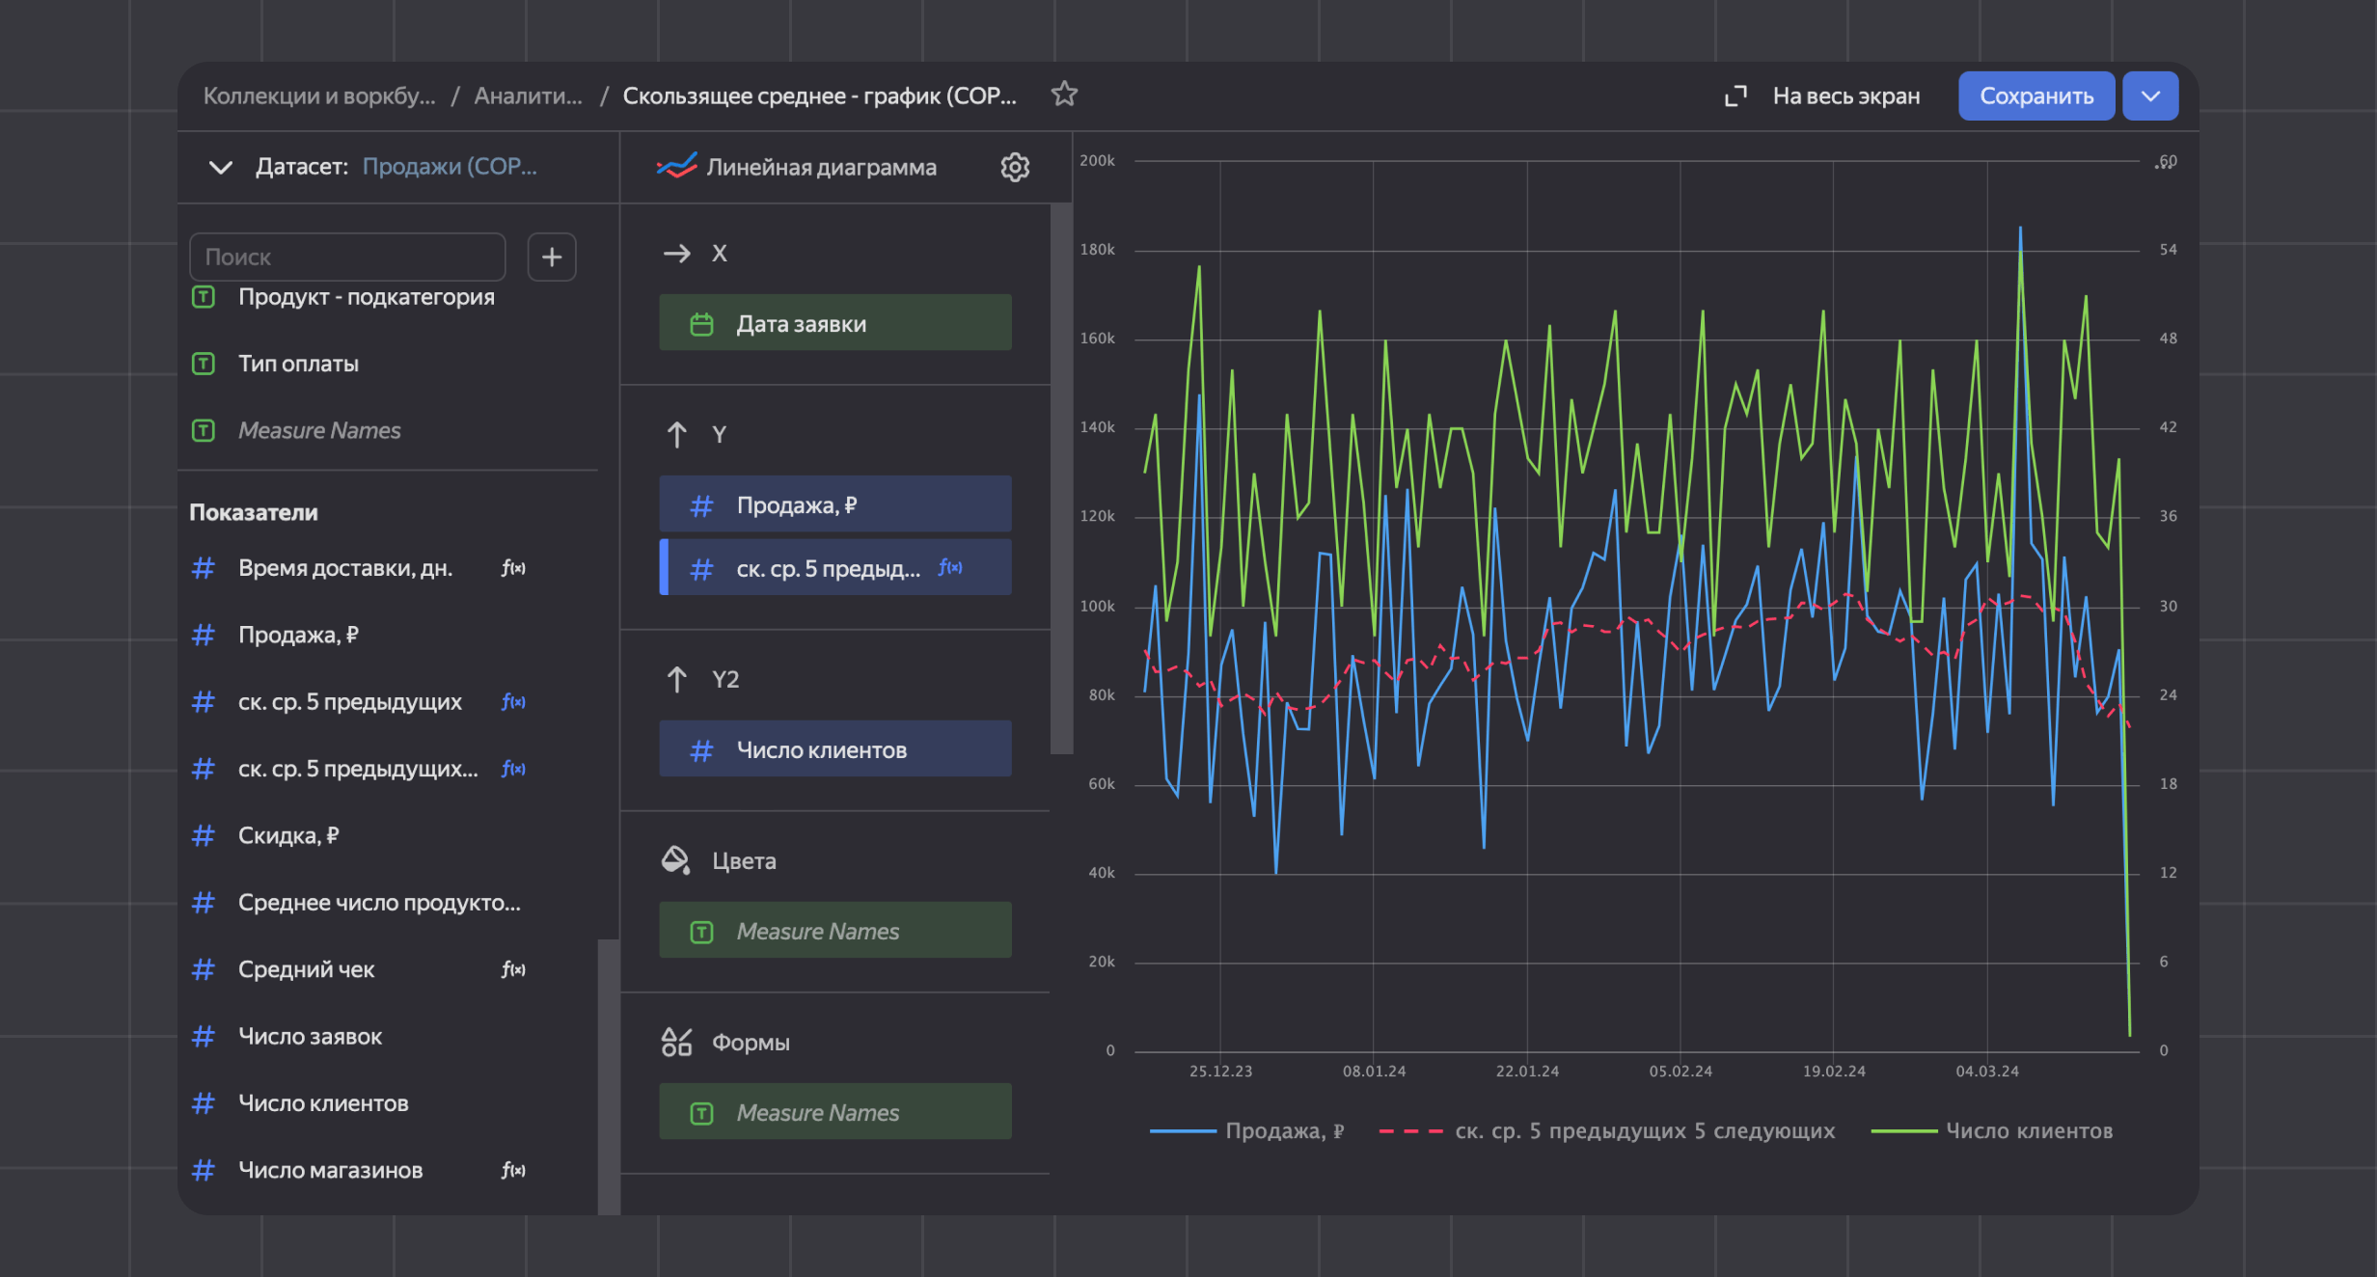Open the line chart type selector icon

tap(677, 166)
